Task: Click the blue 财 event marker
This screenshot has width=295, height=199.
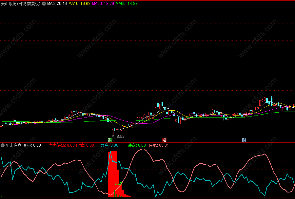Action: 244,140
